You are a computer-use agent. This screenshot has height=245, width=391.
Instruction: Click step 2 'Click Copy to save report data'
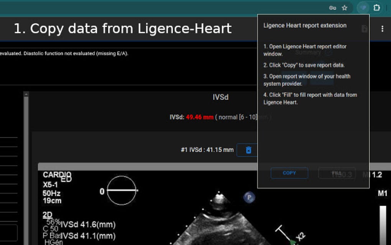(304, 65)
